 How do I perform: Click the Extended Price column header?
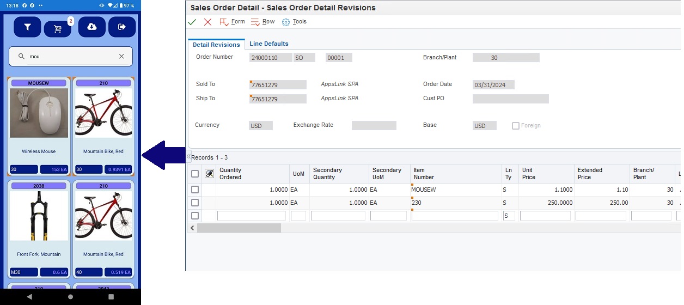click(602, 174)
